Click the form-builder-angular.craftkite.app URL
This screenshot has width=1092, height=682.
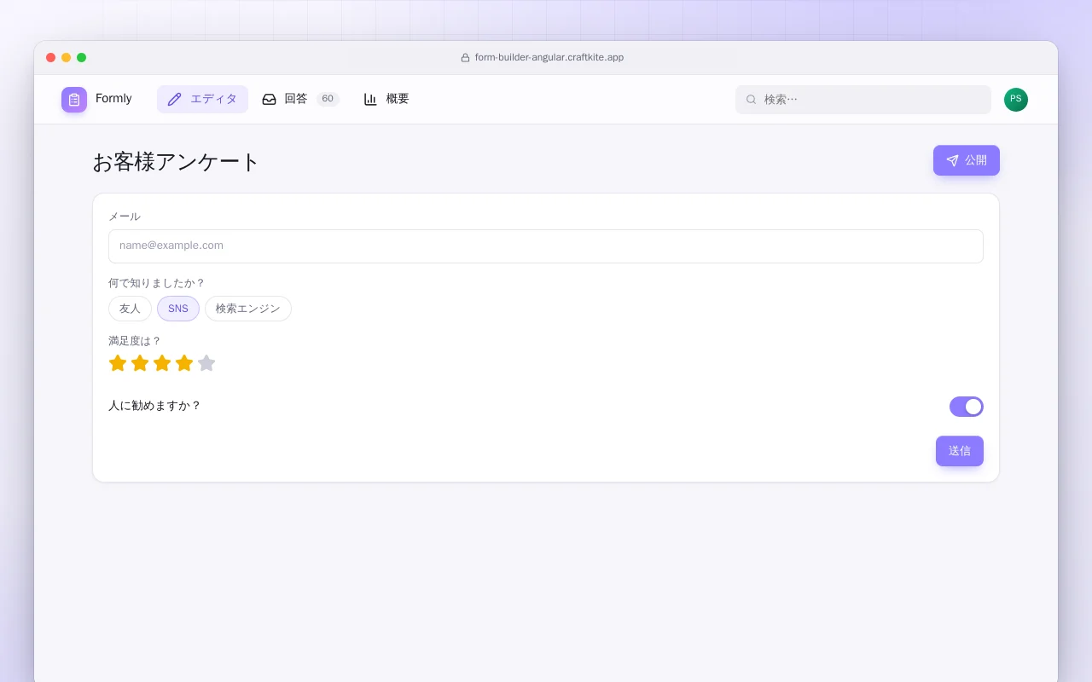coord(549,58)
